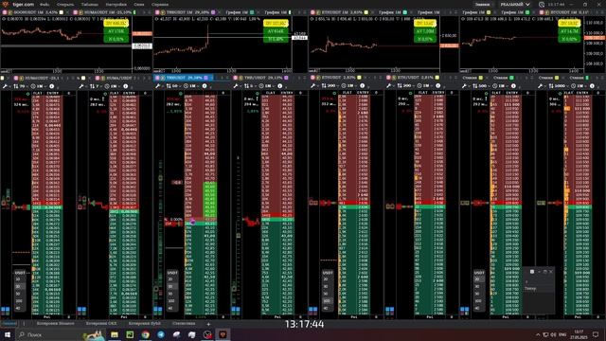Open the Открыть menu
The height and width of the screenshot is (341, 606).
coord(65,5)
